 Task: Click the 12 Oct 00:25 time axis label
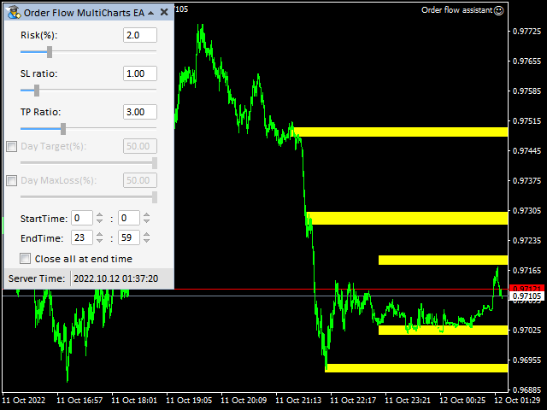point(462,401)
